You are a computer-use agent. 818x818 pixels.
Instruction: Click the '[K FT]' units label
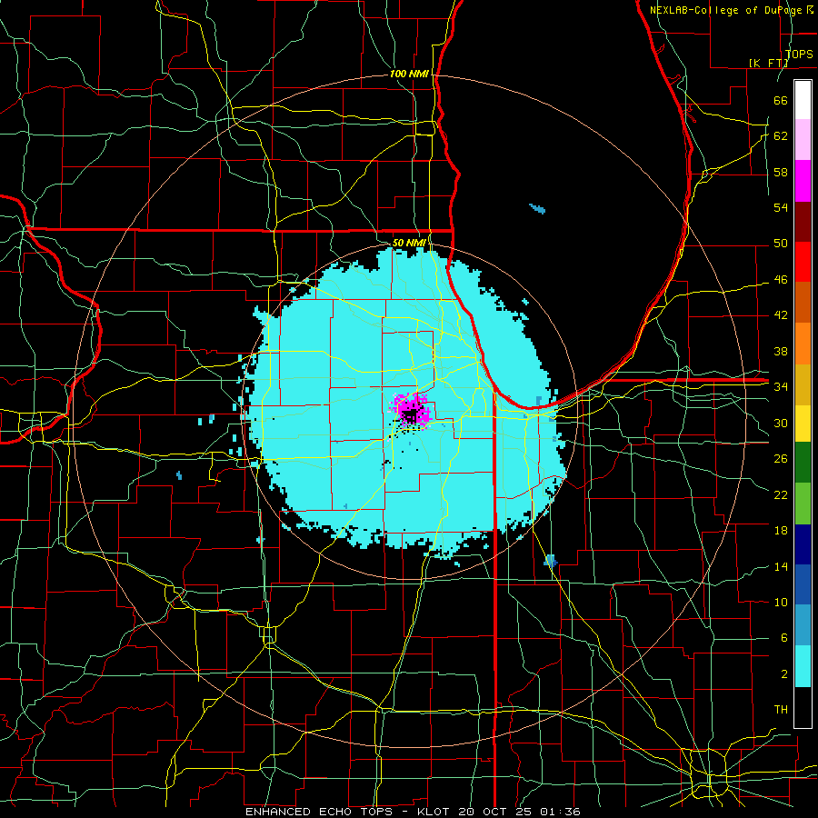click(768, 63)
